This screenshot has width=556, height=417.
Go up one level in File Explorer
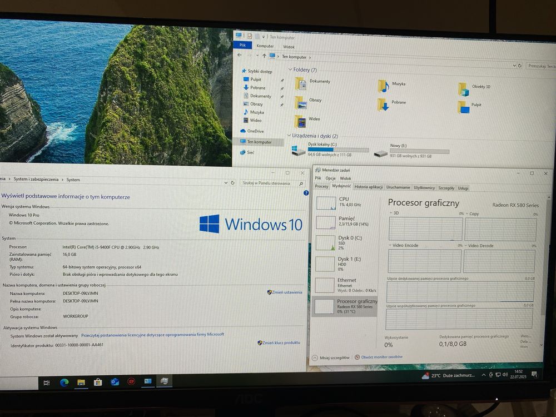[264, 56]
